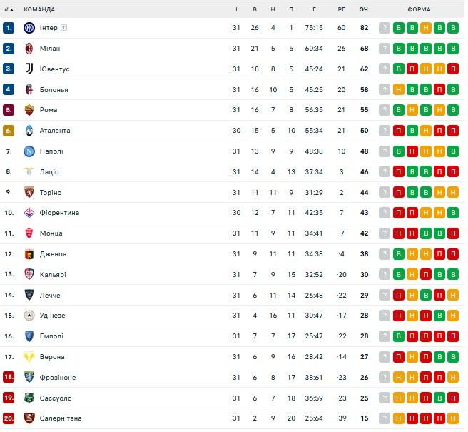Click the Салернітана club crest

[x=29, y=418]
